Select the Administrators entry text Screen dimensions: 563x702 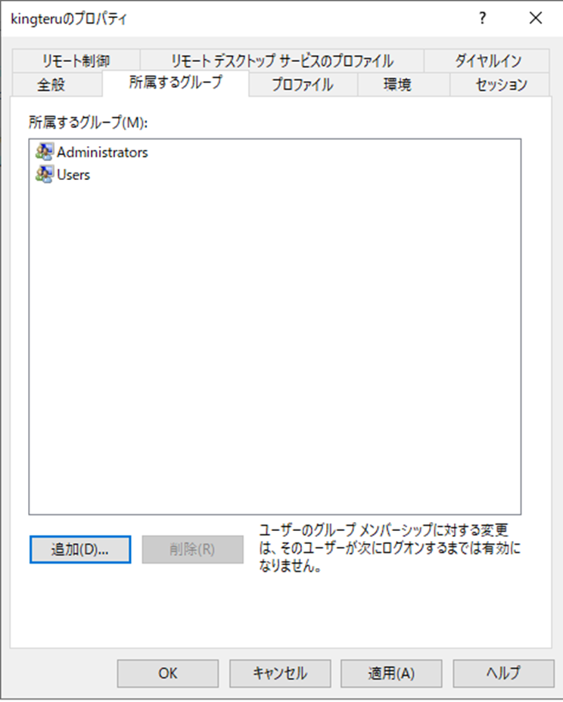click(102, 152)
